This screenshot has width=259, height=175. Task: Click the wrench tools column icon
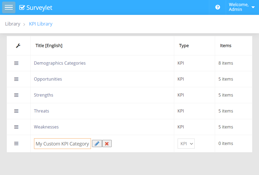pos(18,46)
